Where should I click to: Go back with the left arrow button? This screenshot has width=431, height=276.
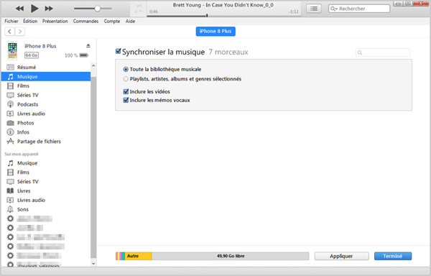[9, 32]
